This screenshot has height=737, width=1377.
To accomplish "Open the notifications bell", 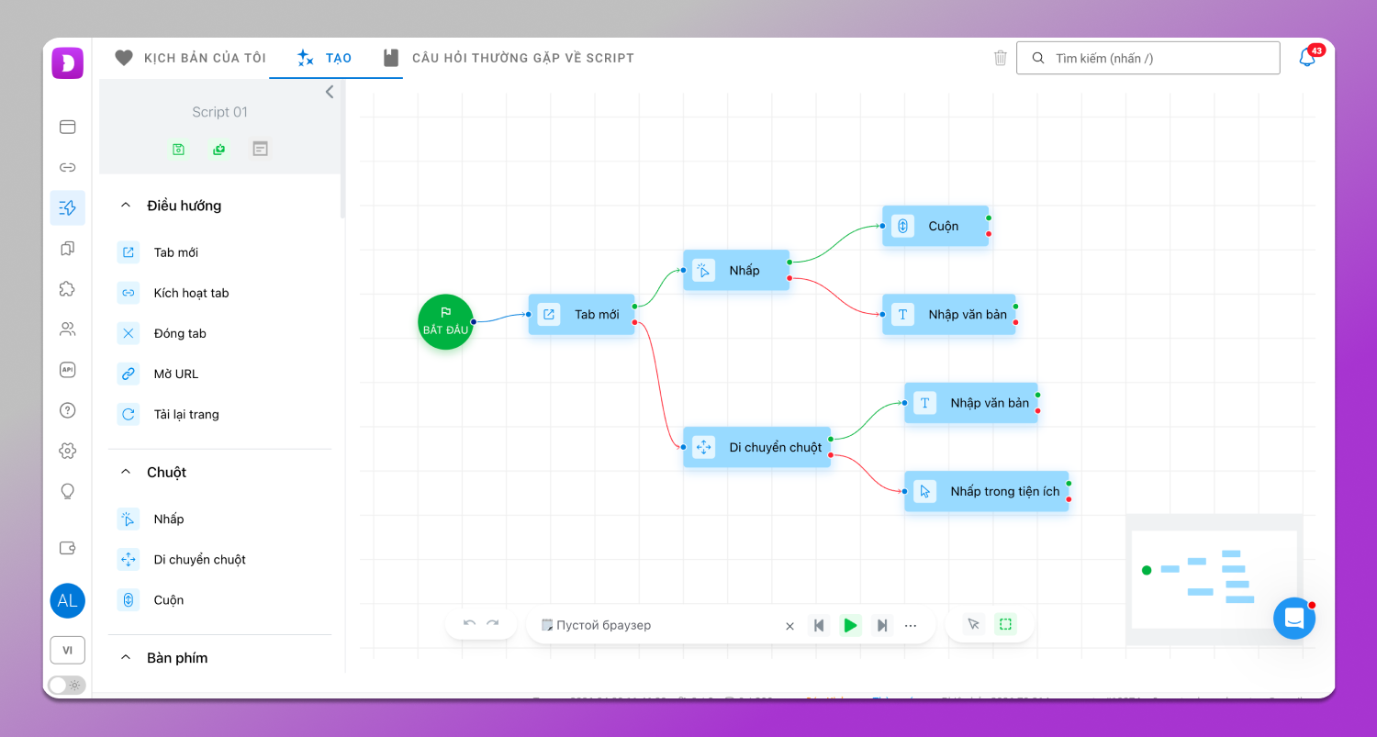I will tap(1306, 58).
